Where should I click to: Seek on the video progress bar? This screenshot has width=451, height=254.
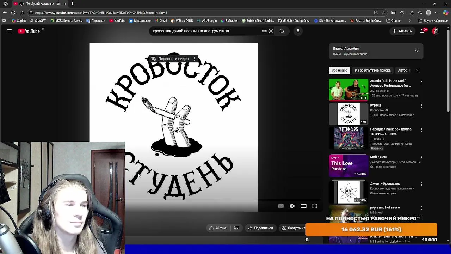point(223,200)
